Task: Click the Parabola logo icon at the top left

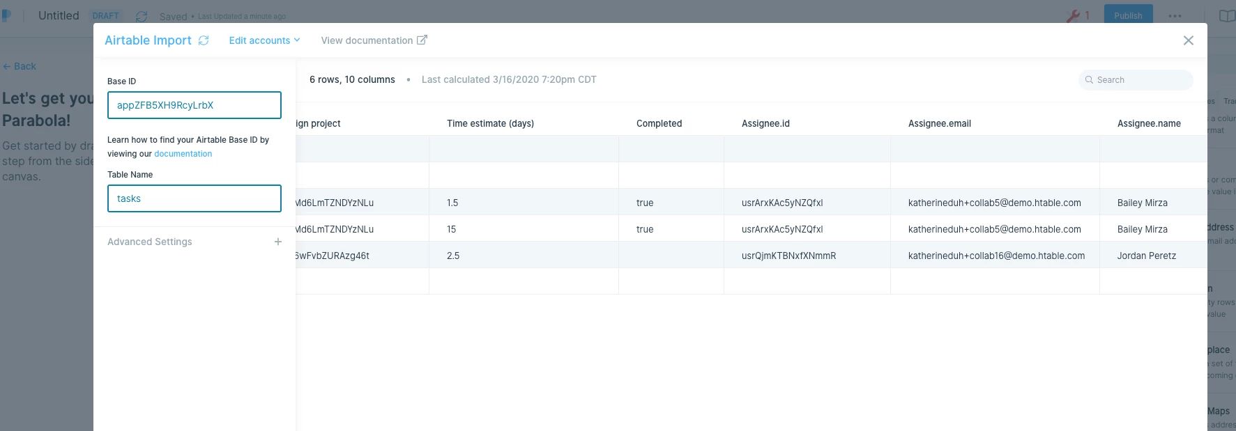Action: pyautogui.click(x=6, y=15)
